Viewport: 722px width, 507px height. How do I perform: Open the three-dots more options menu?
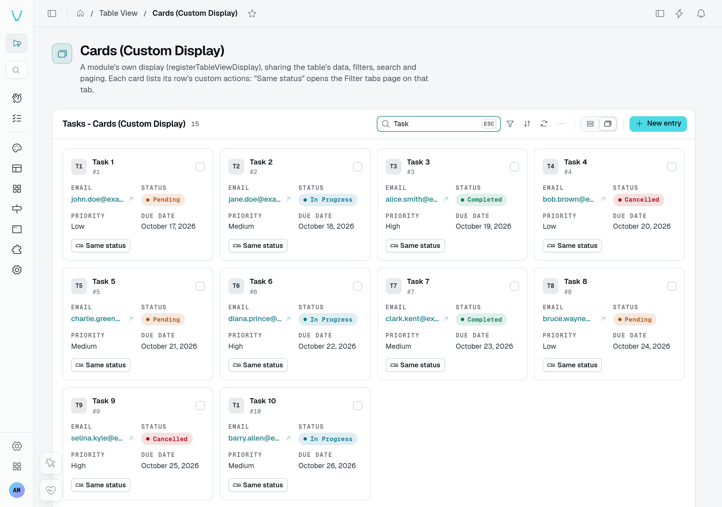[561, 124]
